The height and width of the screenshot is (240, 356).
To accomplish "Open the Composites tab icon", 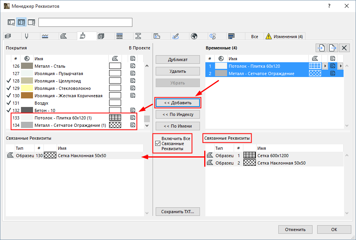I will pos(101,36).
